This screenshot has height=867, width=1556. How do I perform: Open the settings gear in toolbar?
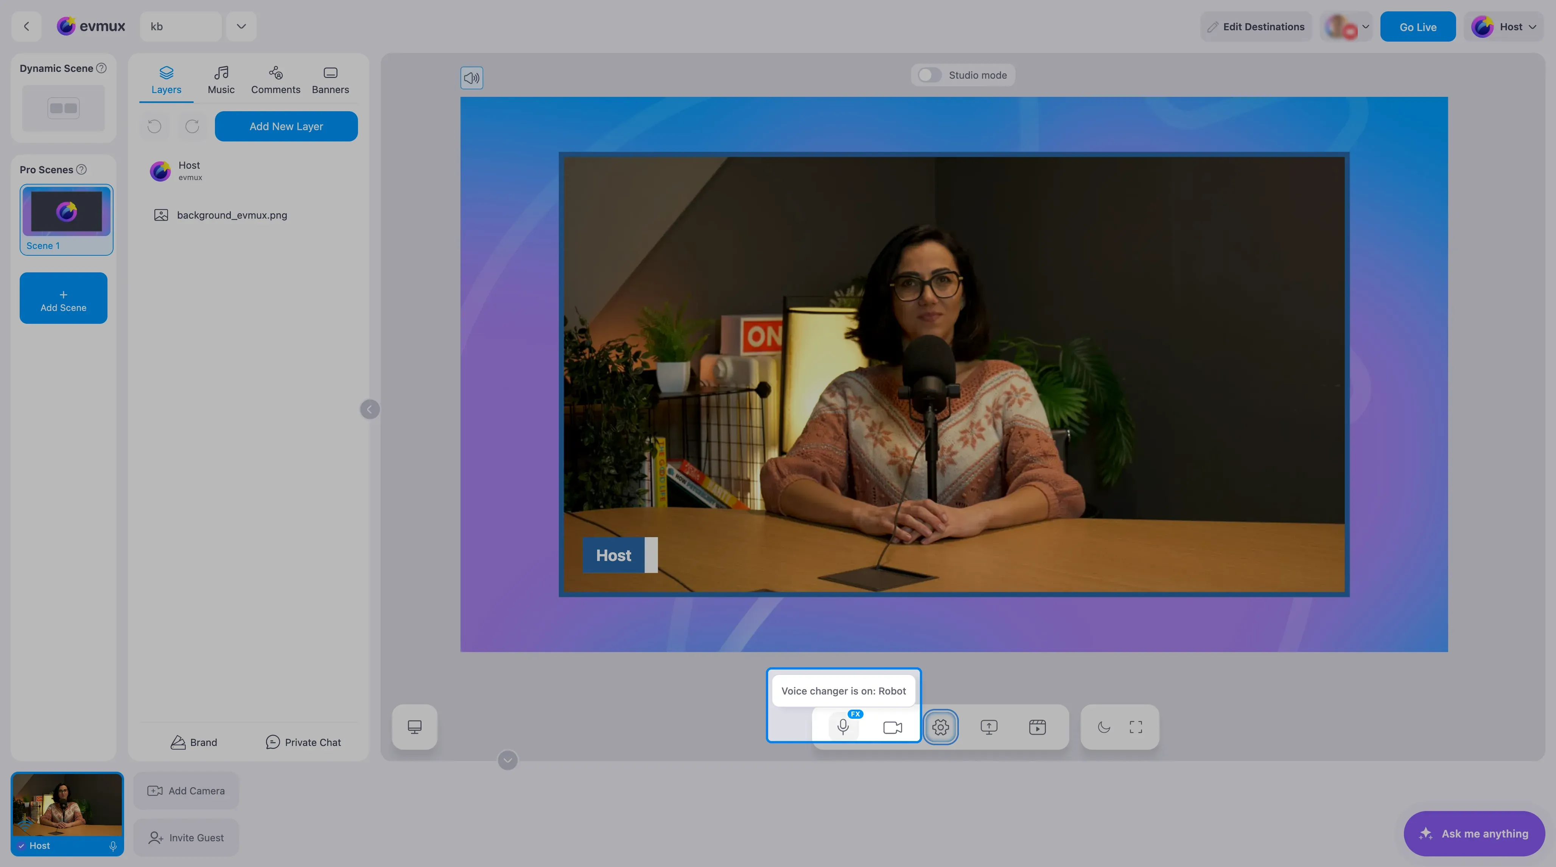(940, 727)
